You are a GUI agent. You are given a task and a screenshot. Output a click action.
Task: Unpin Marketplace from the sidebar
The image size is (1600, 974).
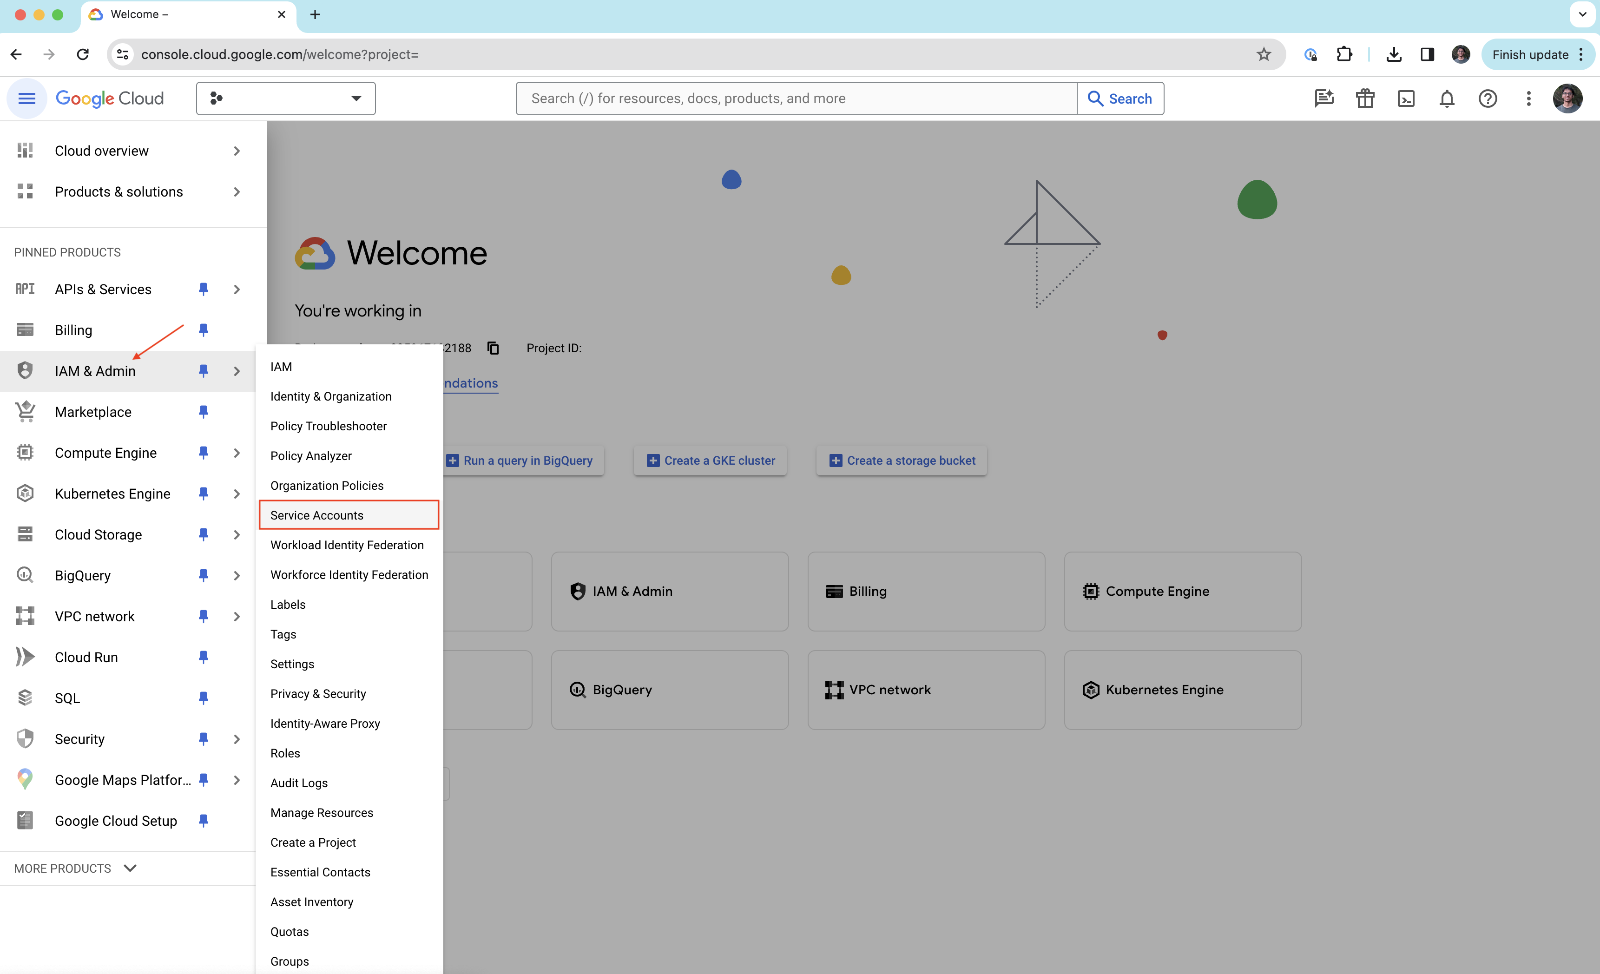click(203, 412)
